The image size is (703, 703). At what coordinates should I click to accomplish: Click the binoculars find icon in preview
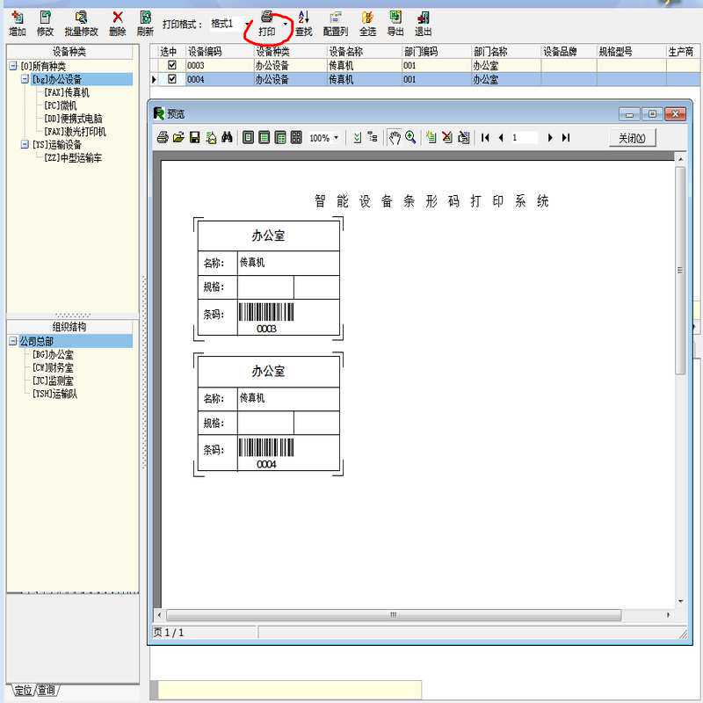(x=227, y=137)
